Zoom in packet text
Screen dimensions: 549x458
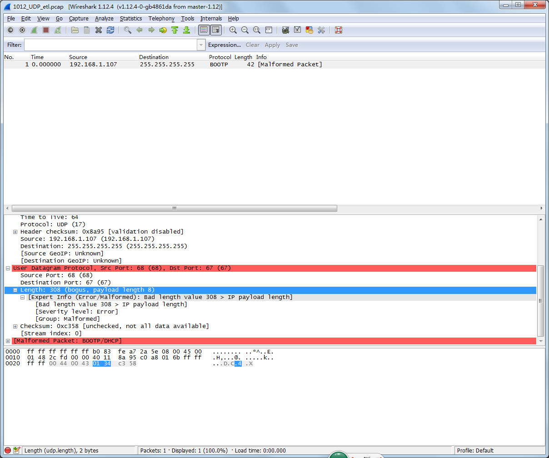233,30
